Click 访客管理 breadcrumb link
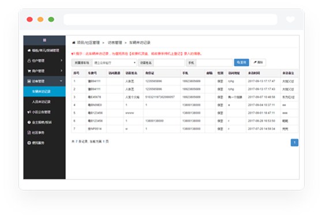This screenshot has width=323, height=218. point(115,43)
